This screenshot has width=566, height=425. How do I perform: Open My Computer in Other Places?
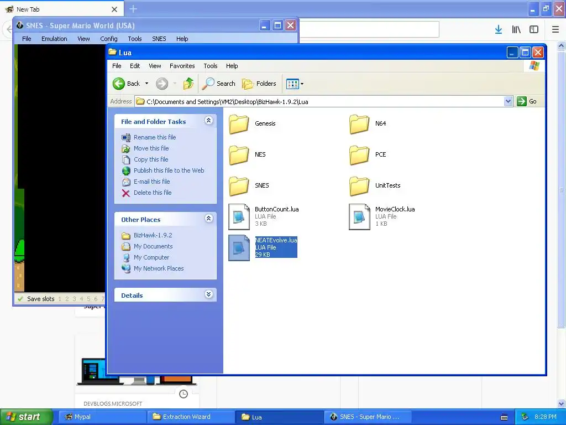click(151, 257)
